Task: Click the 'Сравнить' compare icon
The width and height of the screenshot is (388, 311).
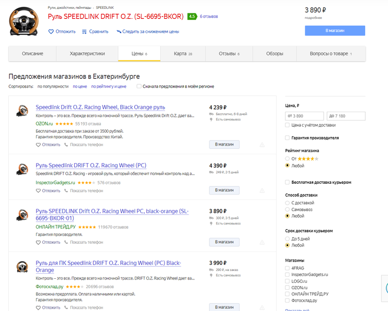Action: 85,32
